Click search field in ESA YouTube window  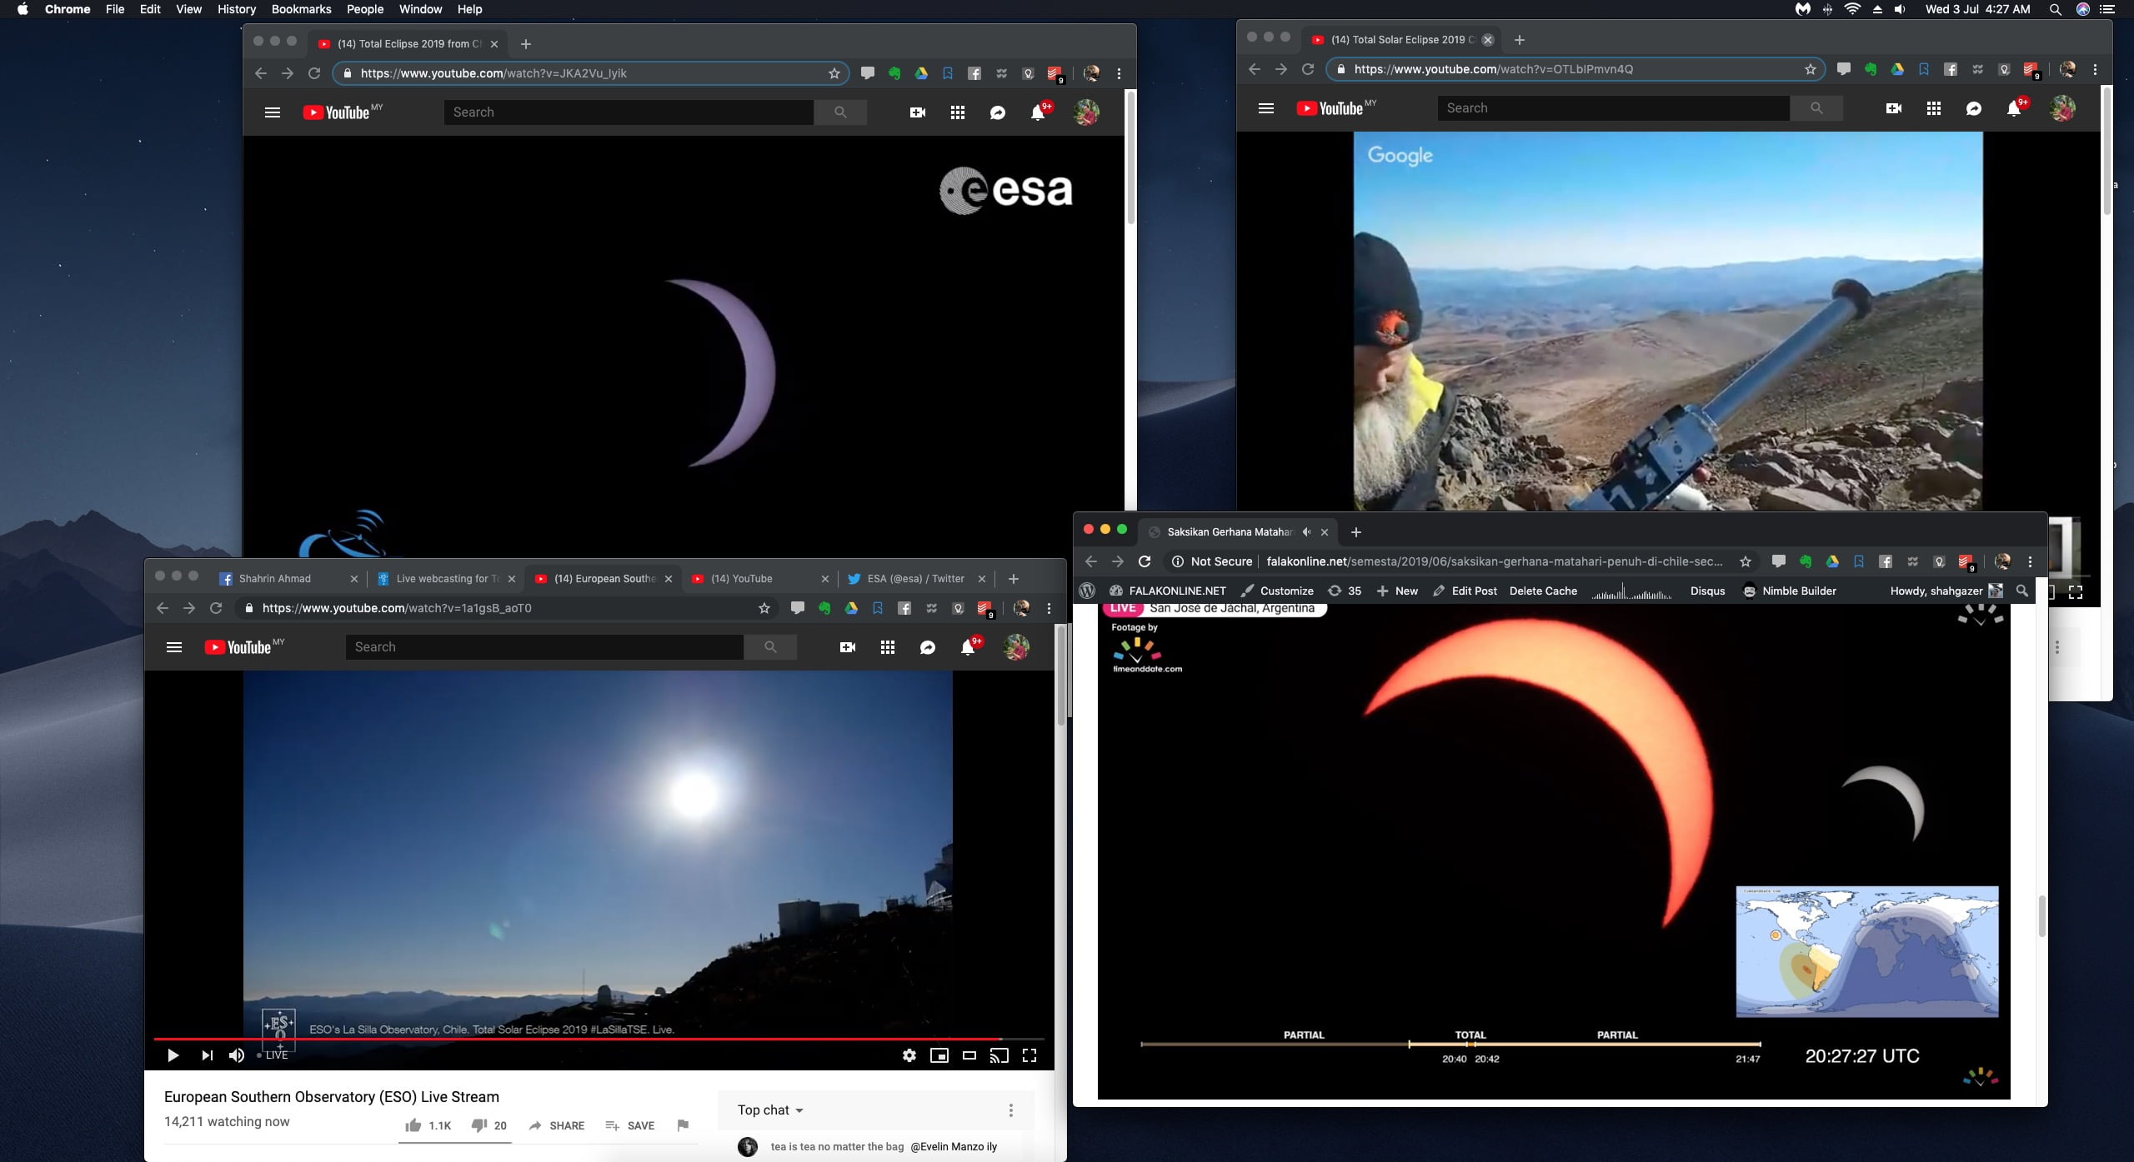pos(629,112)
